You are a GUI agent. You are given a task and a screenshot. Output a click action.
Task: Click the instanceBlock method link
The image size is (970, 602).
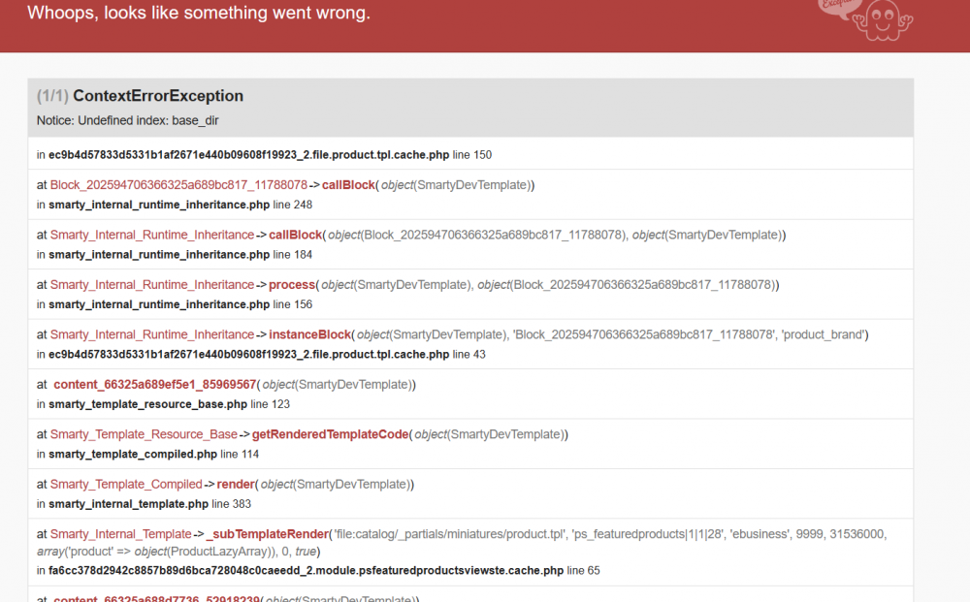click(309, 334)
